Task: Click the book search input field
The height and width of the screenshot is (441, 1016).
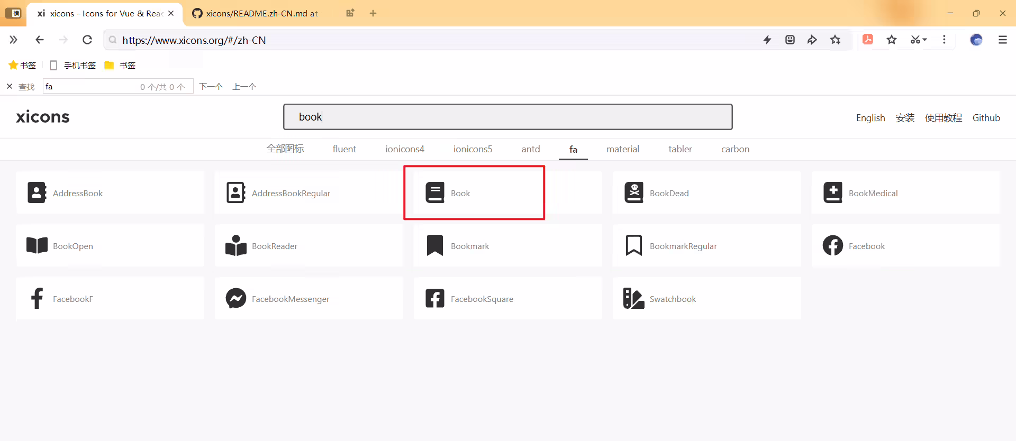Action: tap(507, 117)
